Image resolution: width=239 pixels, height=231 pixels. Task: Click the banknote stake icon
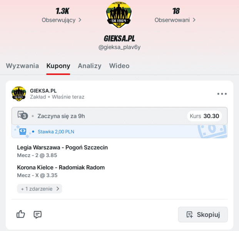tap(23, 131)
